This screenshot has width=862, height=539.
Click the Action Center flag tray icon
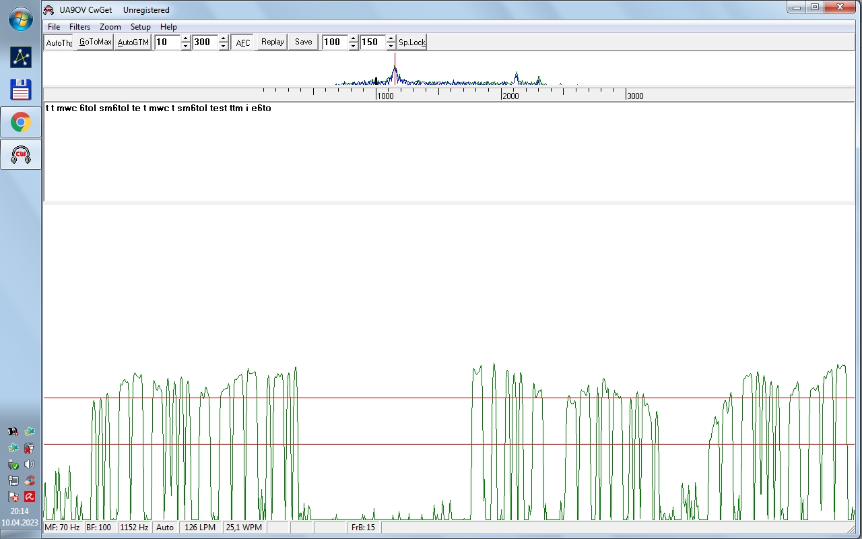coord(13,497)
